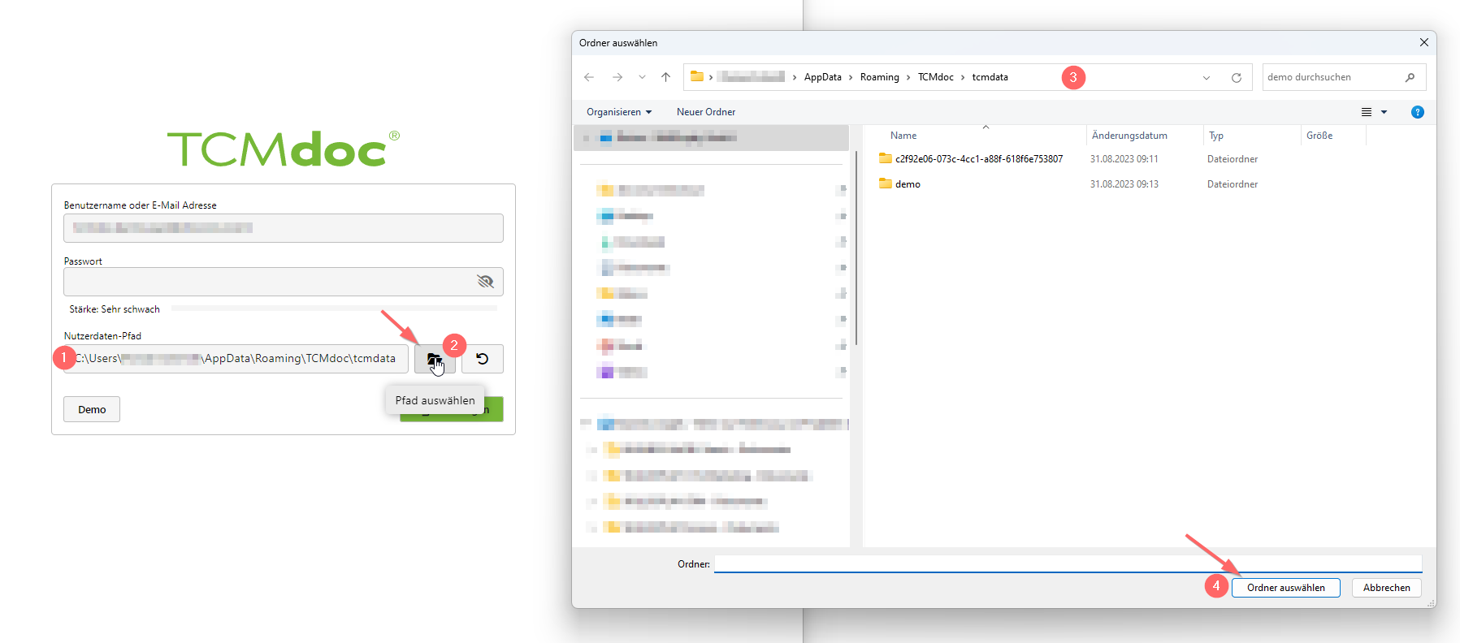Go up one folder level arrow
This screenshot has height=643, width=1460.
[x=666, y=77]
